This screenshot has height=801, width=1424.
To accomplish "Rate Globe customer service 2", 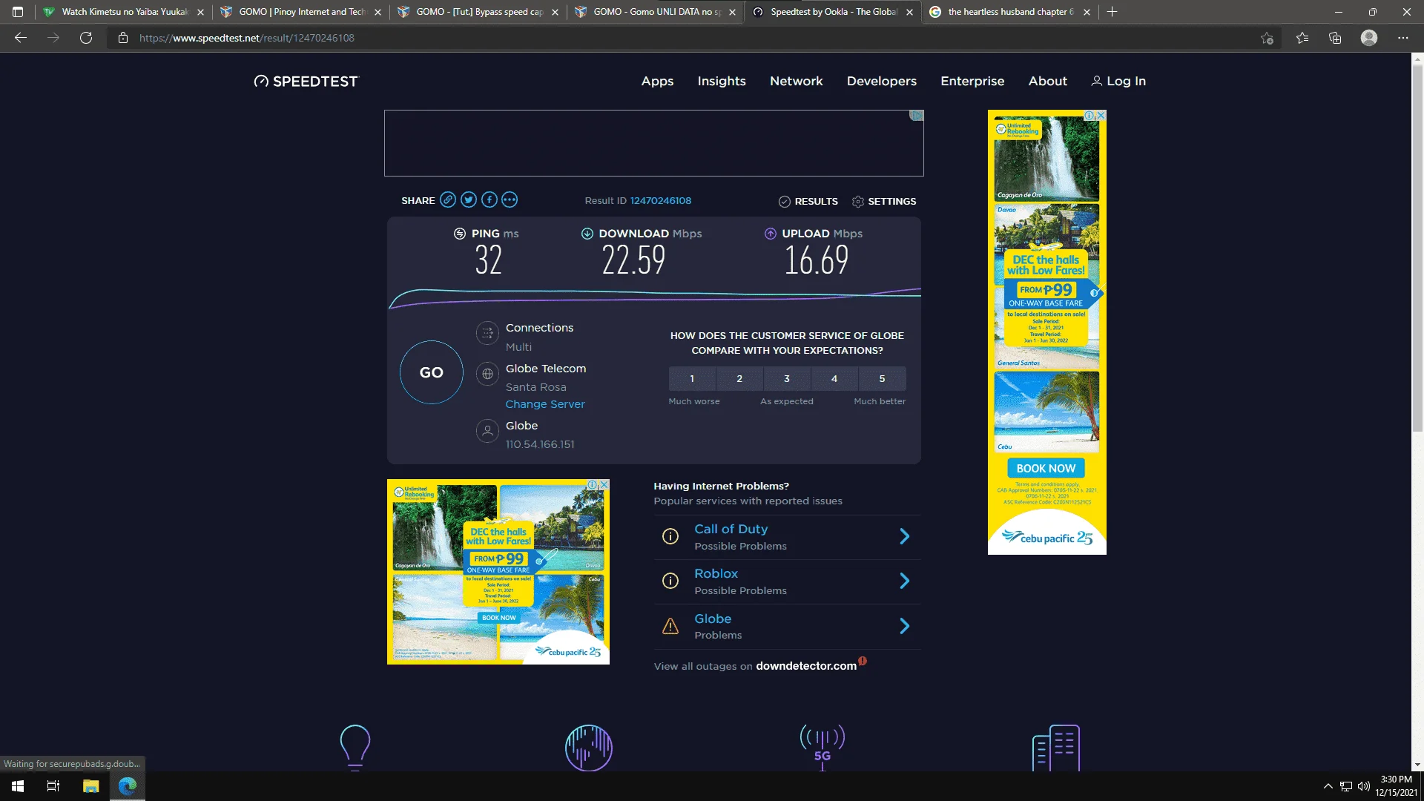I will coord(739,378).
